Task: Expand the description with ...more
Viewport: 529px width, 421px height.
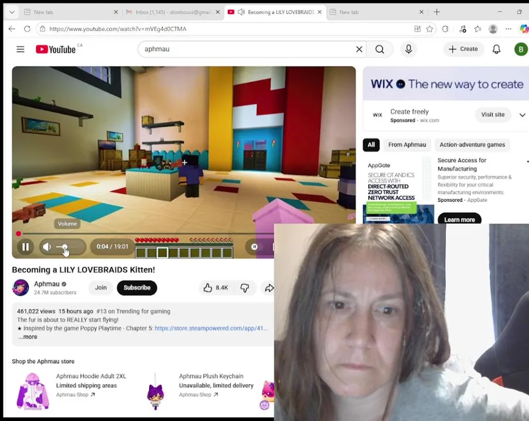Action: click(x=28, y=337)
